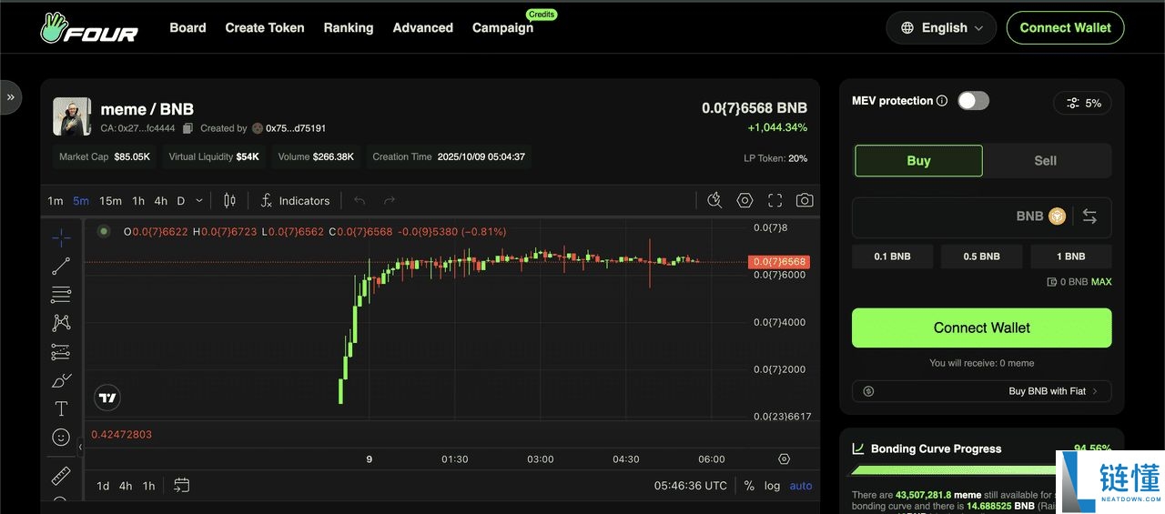Select the trend line drawing tool
Image resolution: width=1165 pixels, height=514 pixels.
tap(61, 267)
